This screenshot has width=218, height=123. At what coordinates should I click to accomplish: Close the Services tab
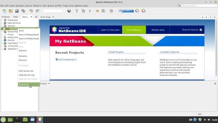[x=31, y=17]
